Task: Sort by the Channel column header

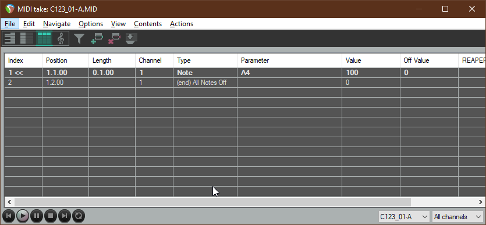Action: pos(154,60)
